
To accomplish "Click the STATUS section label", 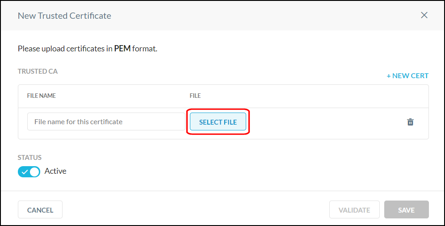I will coord(29,158).
